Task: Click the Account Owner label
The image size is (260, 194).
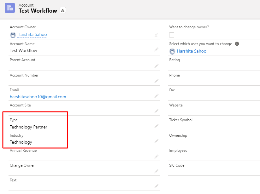Action: (x=23, y=27)
